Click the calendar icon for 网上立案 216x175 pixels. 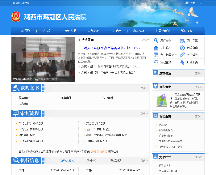click(182, 41)
